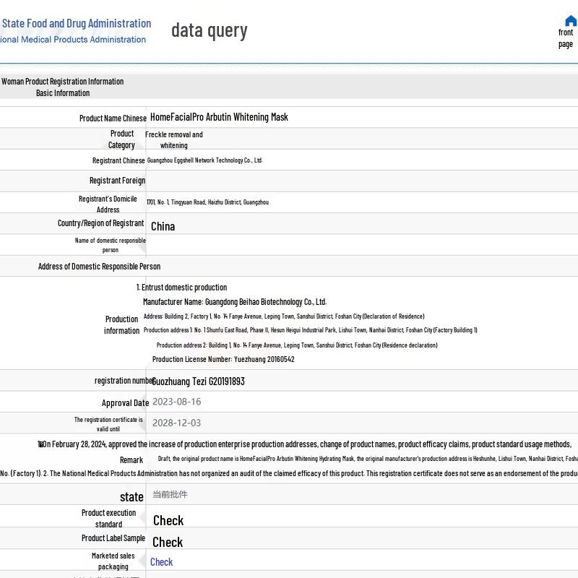Image resolution: width=578 pixels, height=578 pixels.
Task: Click the 'Remark' label
Action: [x=131, y=460]
